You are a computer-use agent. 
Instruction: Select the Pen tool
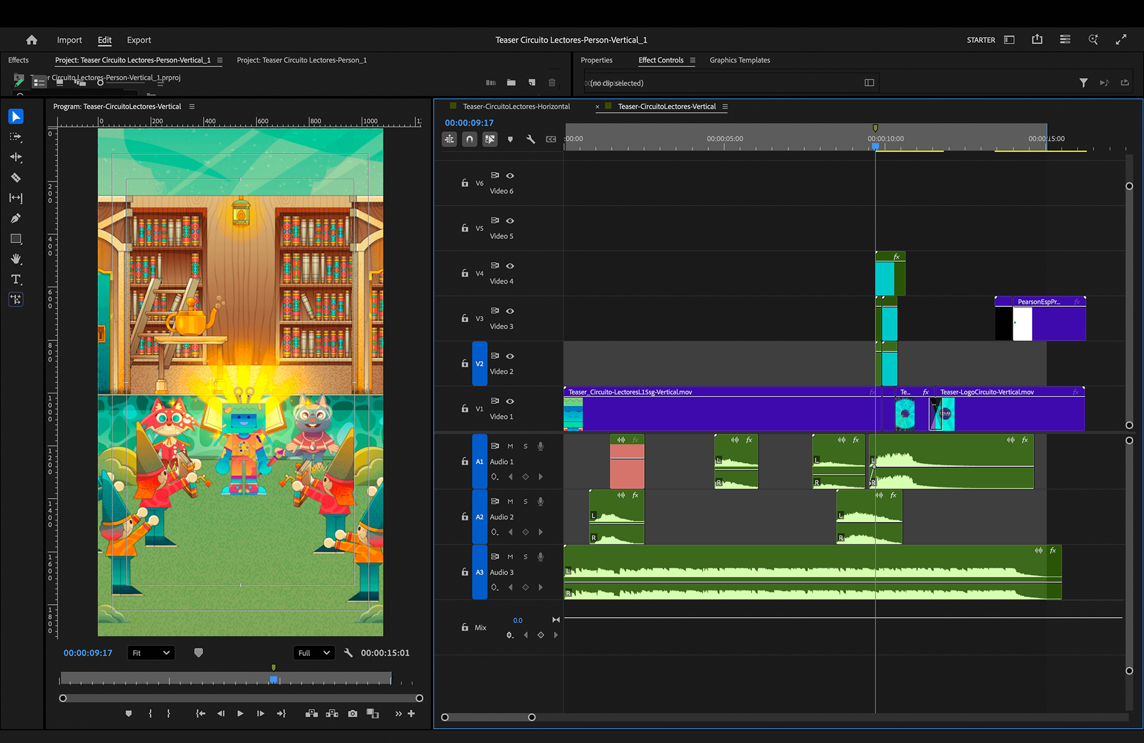(x=16, y=218)
